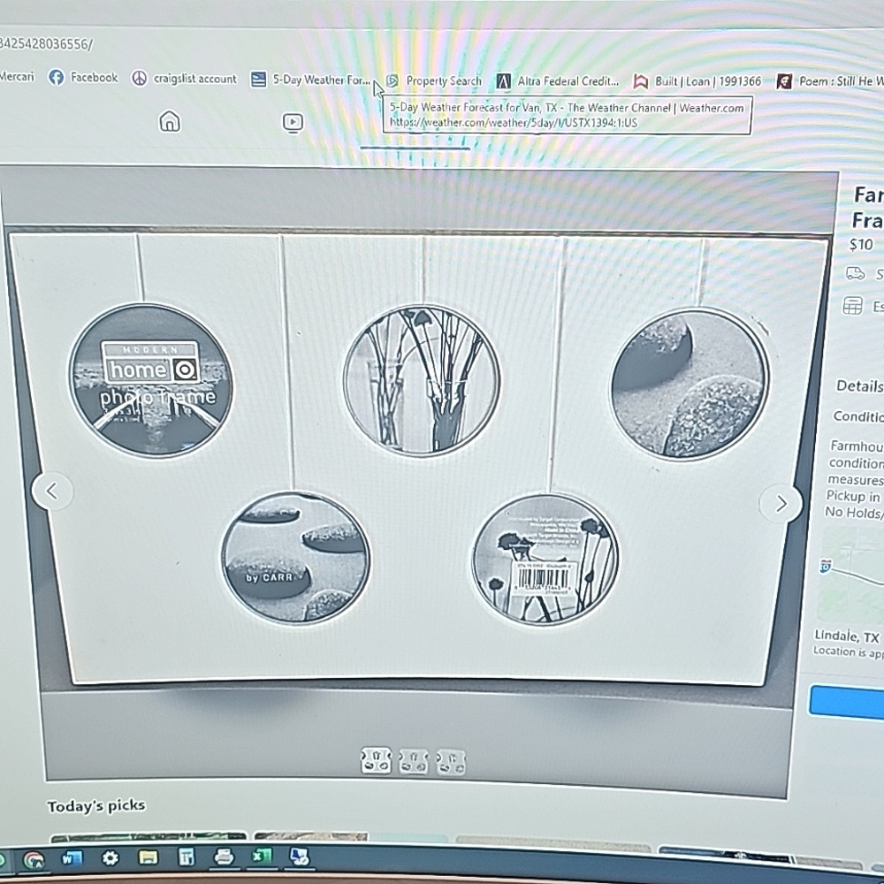Open Facebook Watch video icon

point(293,123)
